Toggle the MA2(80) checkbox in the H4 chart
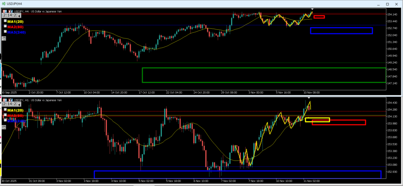The width and height of the screenshot is (403, 186). tap(6, 27)
